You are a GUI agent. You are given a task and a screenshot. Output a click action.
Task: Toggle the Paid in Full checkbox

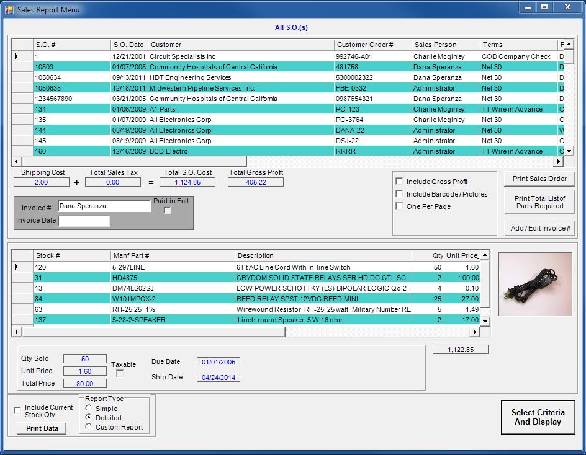pyautogui.click(x=168, y=211)
